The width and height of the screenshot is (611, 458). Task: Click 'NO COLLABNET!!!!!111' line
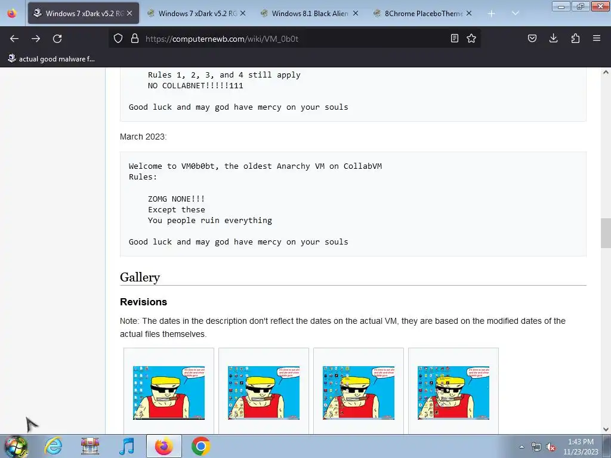195,86
